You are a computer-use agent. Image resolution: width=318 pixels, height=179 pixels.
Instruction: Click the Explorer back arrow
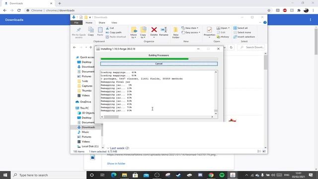[x=75, y=47]
